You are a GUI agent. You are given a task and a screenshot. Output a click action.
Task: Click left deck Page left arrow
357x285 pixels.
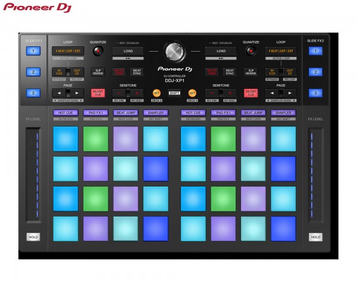tap(59, 93)
